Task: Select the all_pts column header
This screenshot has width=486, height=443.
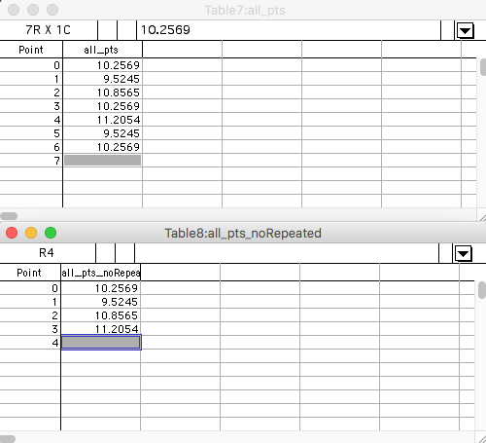Action: (102, 50)
